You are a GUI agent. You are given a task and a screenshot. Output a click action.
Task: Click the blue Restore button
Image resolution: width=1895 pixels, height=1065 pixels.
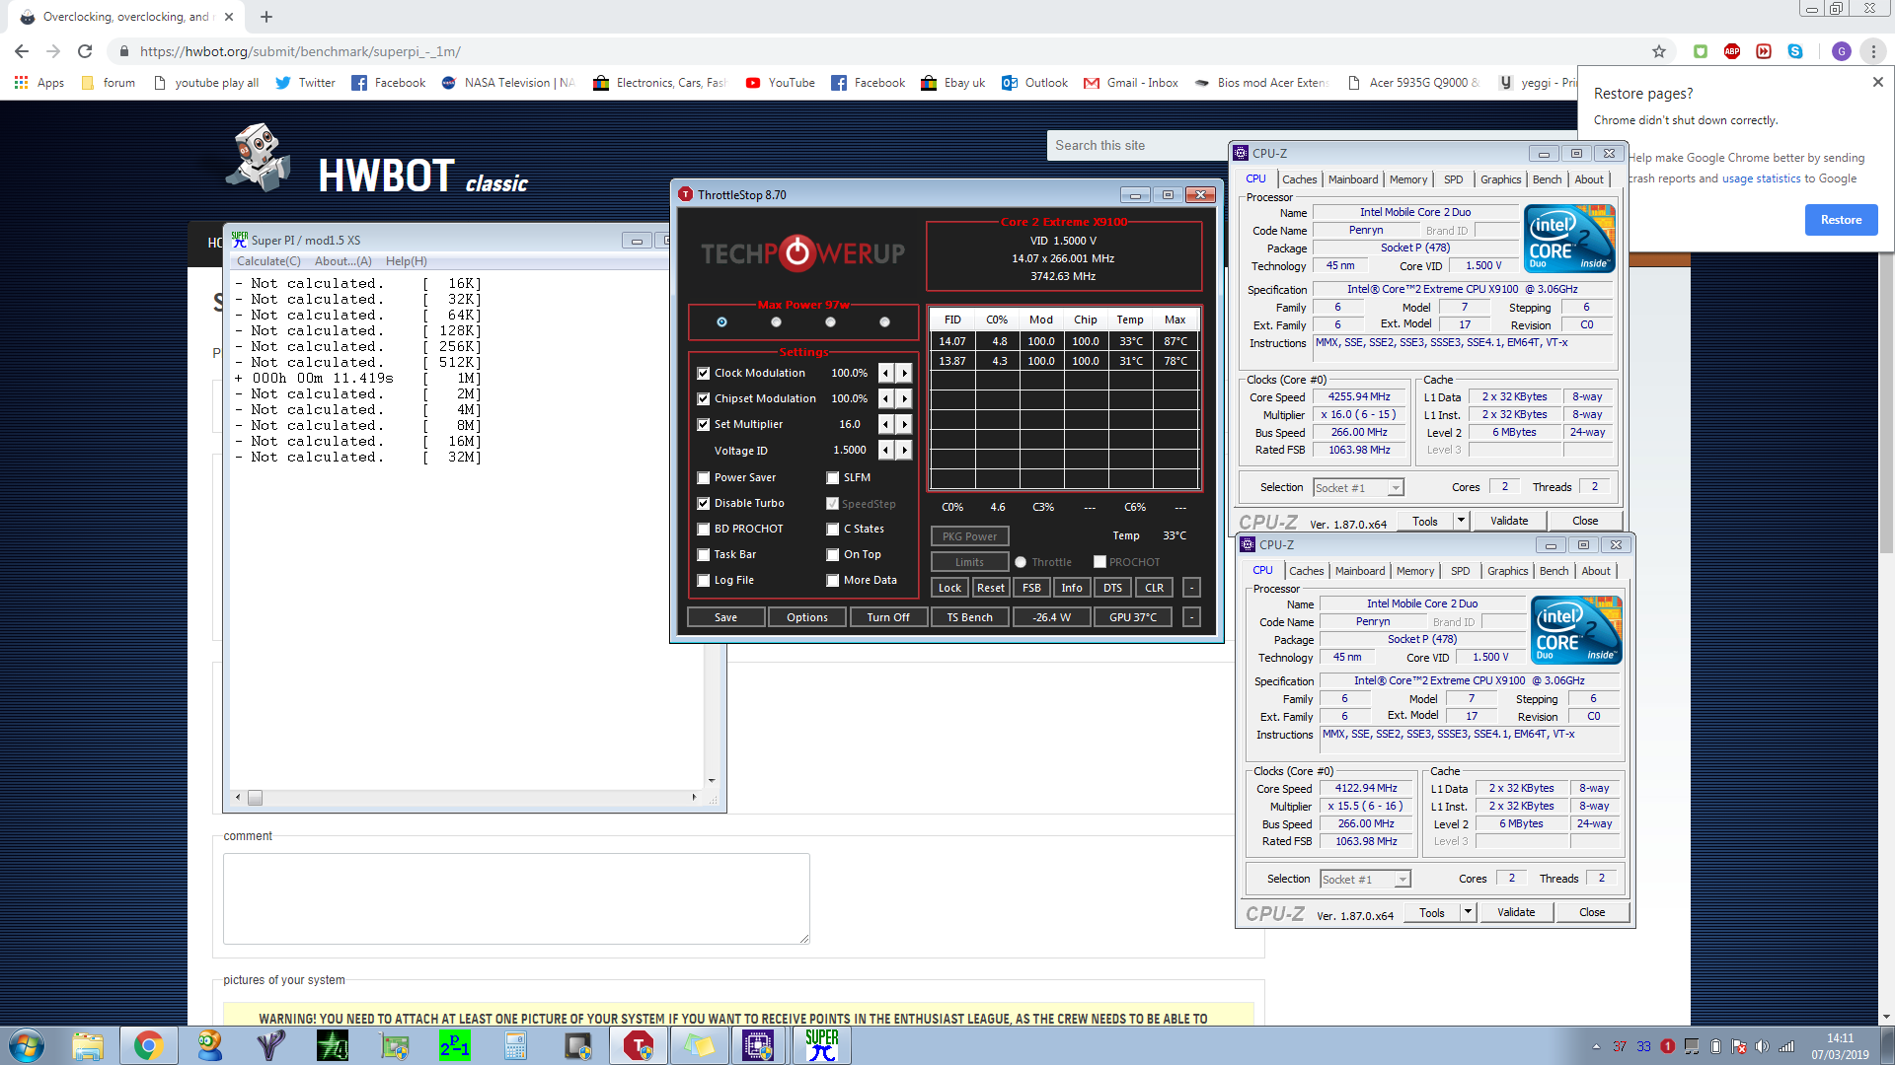coord(1842,220)
